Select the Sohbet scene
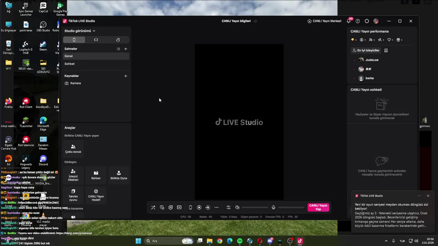Viewport: 438px width, 246px height. pos(96,64)
